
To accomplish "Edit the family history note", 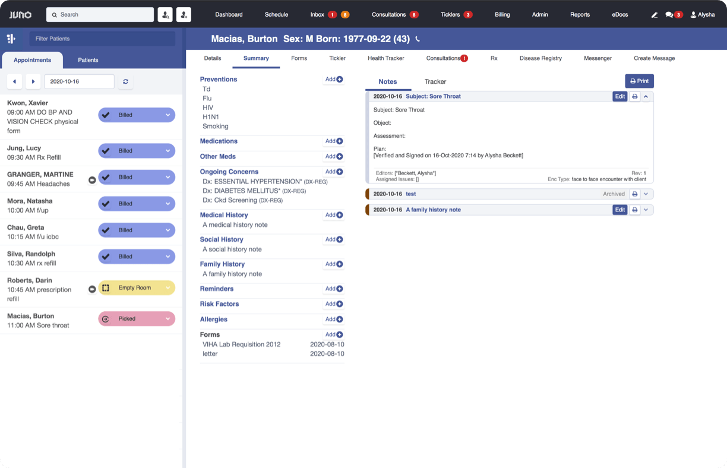I will pos(619,210).
